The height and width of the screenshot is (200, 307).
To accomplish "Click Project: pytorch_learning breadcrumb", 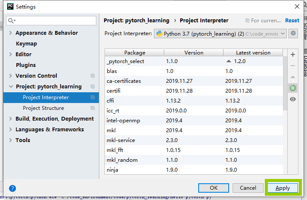I will pos(136,20).
